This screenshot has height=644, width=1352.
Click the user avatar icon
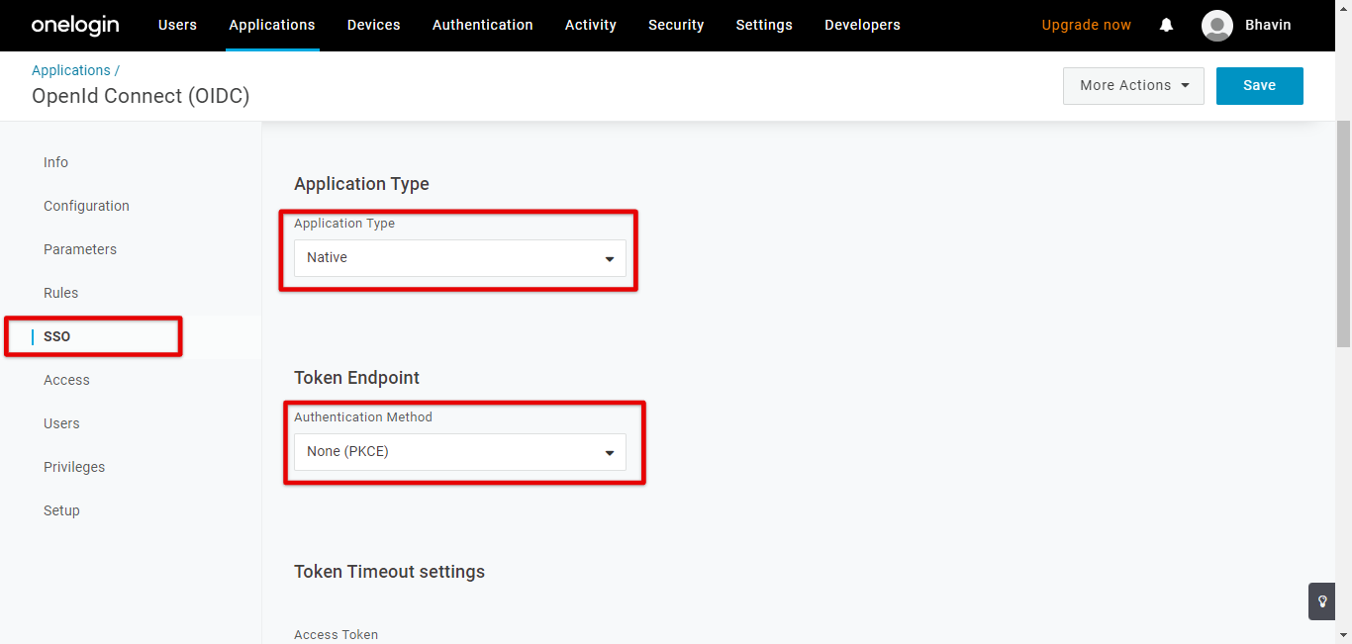1216,25
